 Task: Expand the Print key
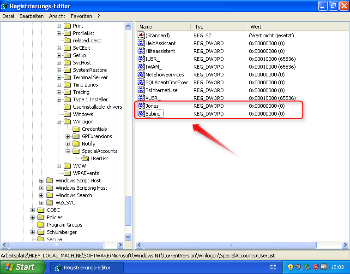click(59, 26)
